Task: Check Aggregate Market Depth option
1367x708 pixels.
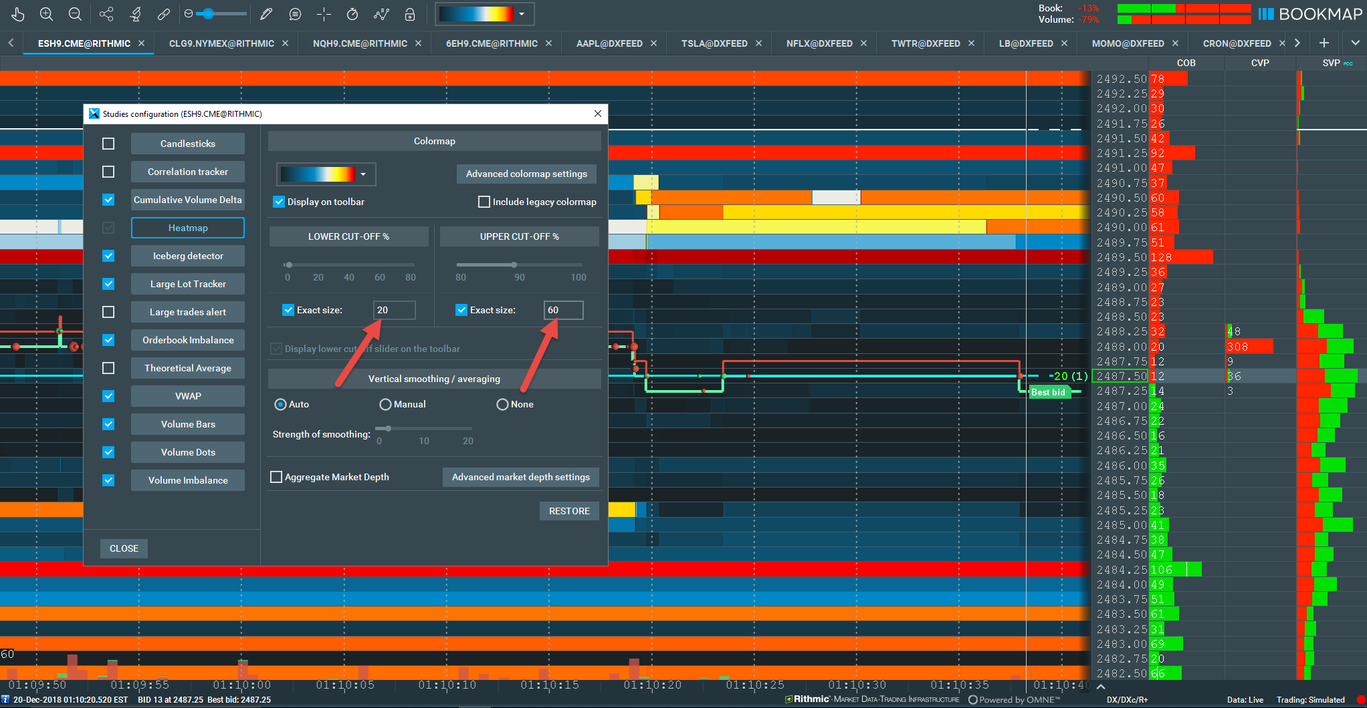Action: (x=276, y=477)
